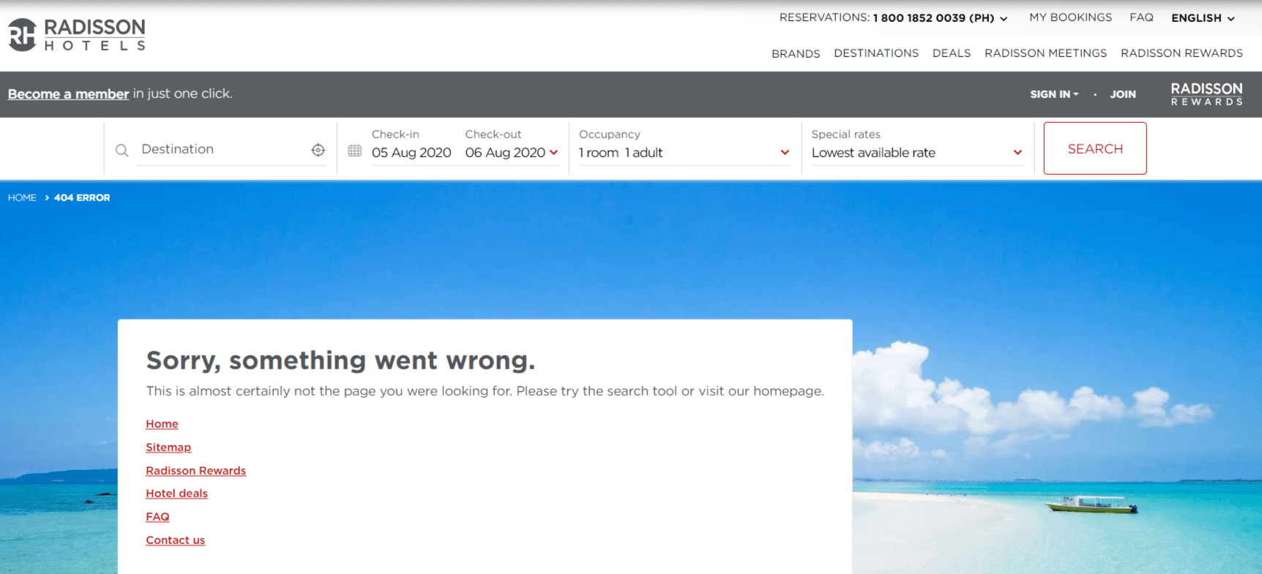
Task: Open the English language selector
Action: 1203,18
